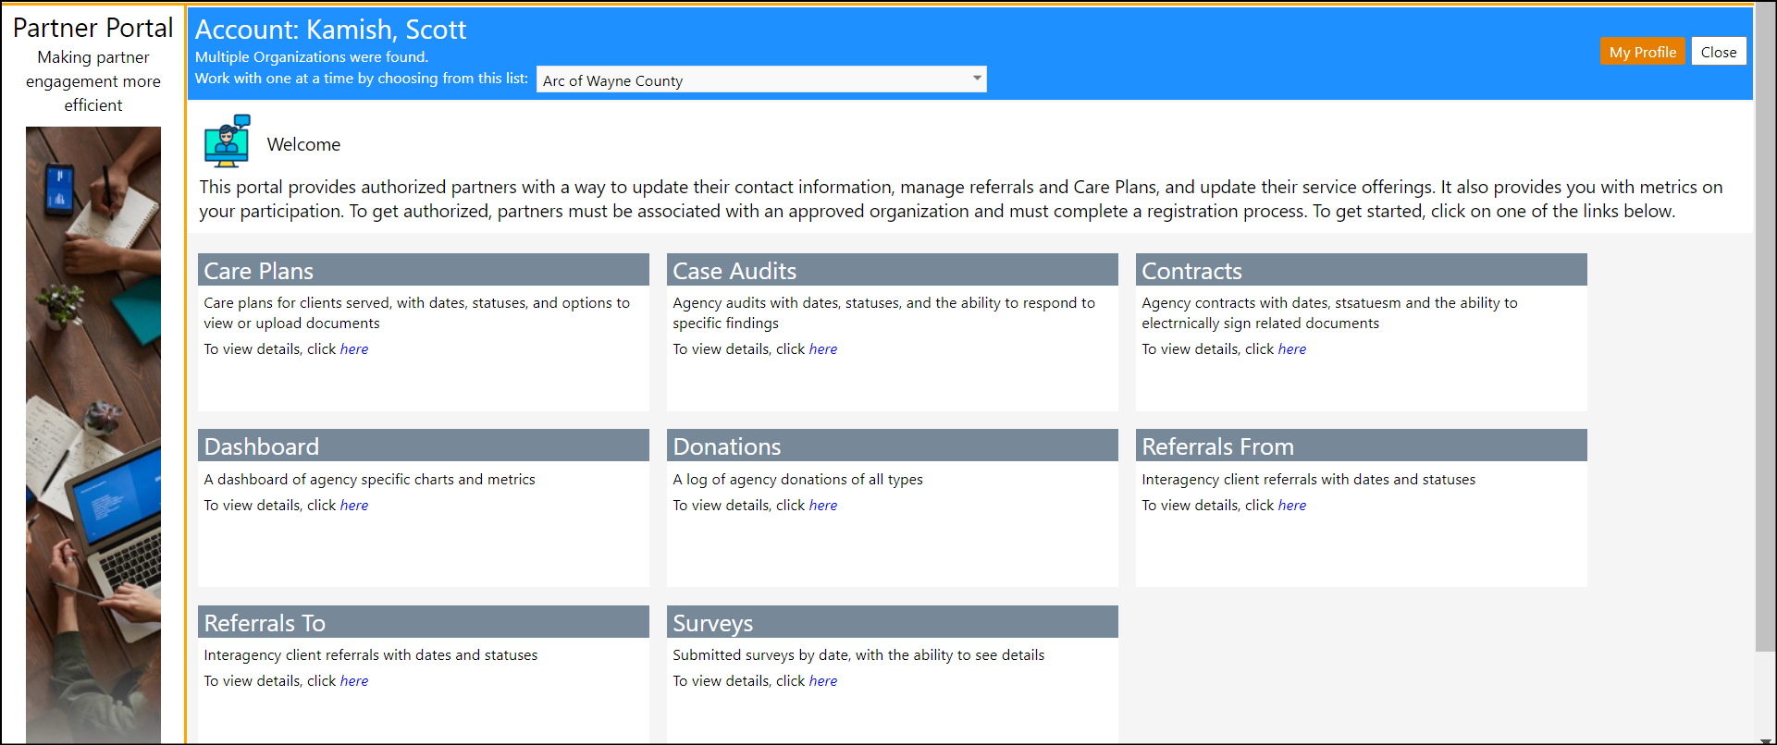Close the Partner Portal account view

[x=1719, y=52]
